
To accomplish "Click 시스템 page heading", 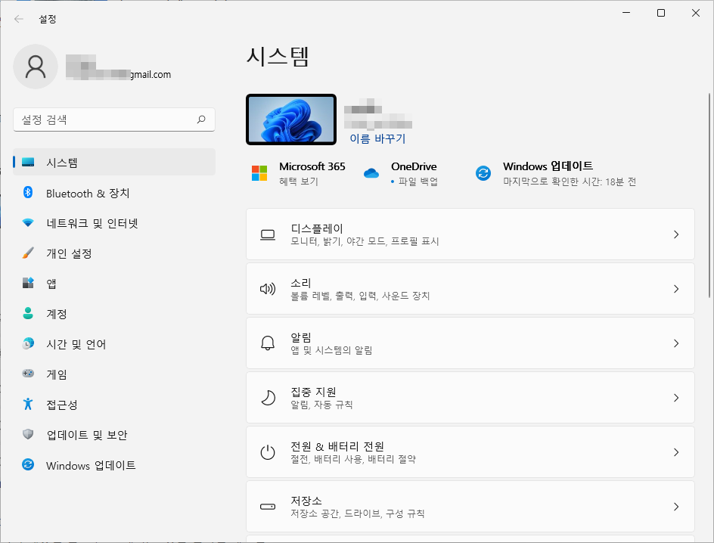I will pyautogui.click(x=278, y=57).
